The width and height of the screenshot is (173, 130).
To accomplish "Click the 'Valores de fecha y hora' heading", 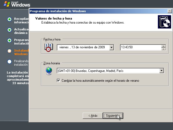I will (x=54, y=18).
